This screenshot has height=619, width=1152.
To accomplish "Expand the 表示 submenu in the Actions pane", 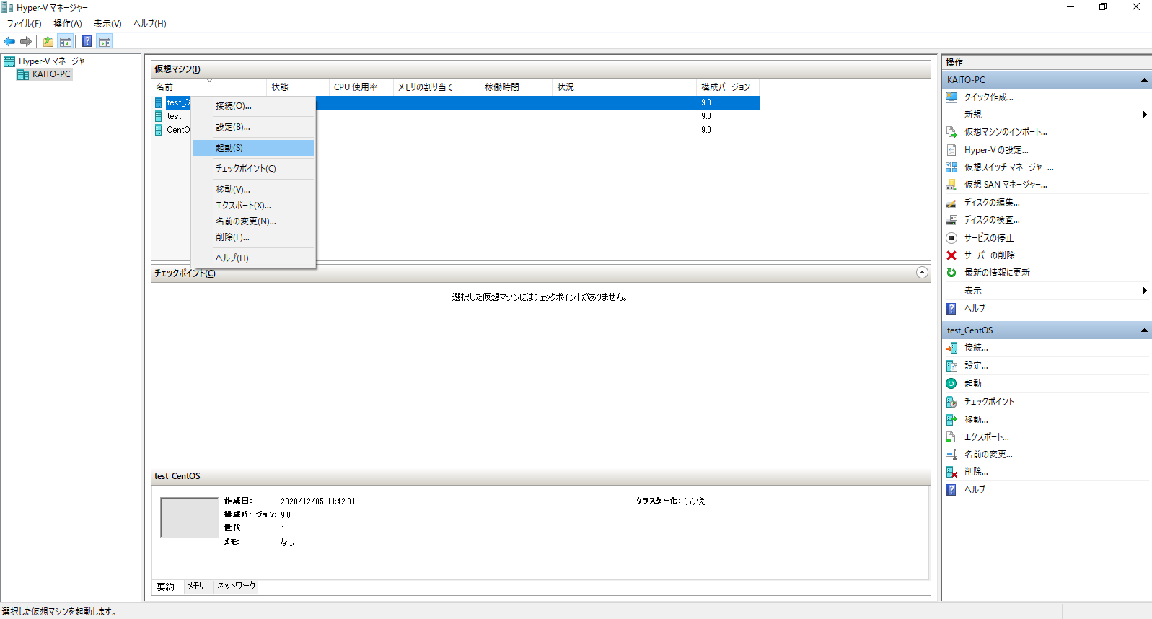I will coord(1145,291).
